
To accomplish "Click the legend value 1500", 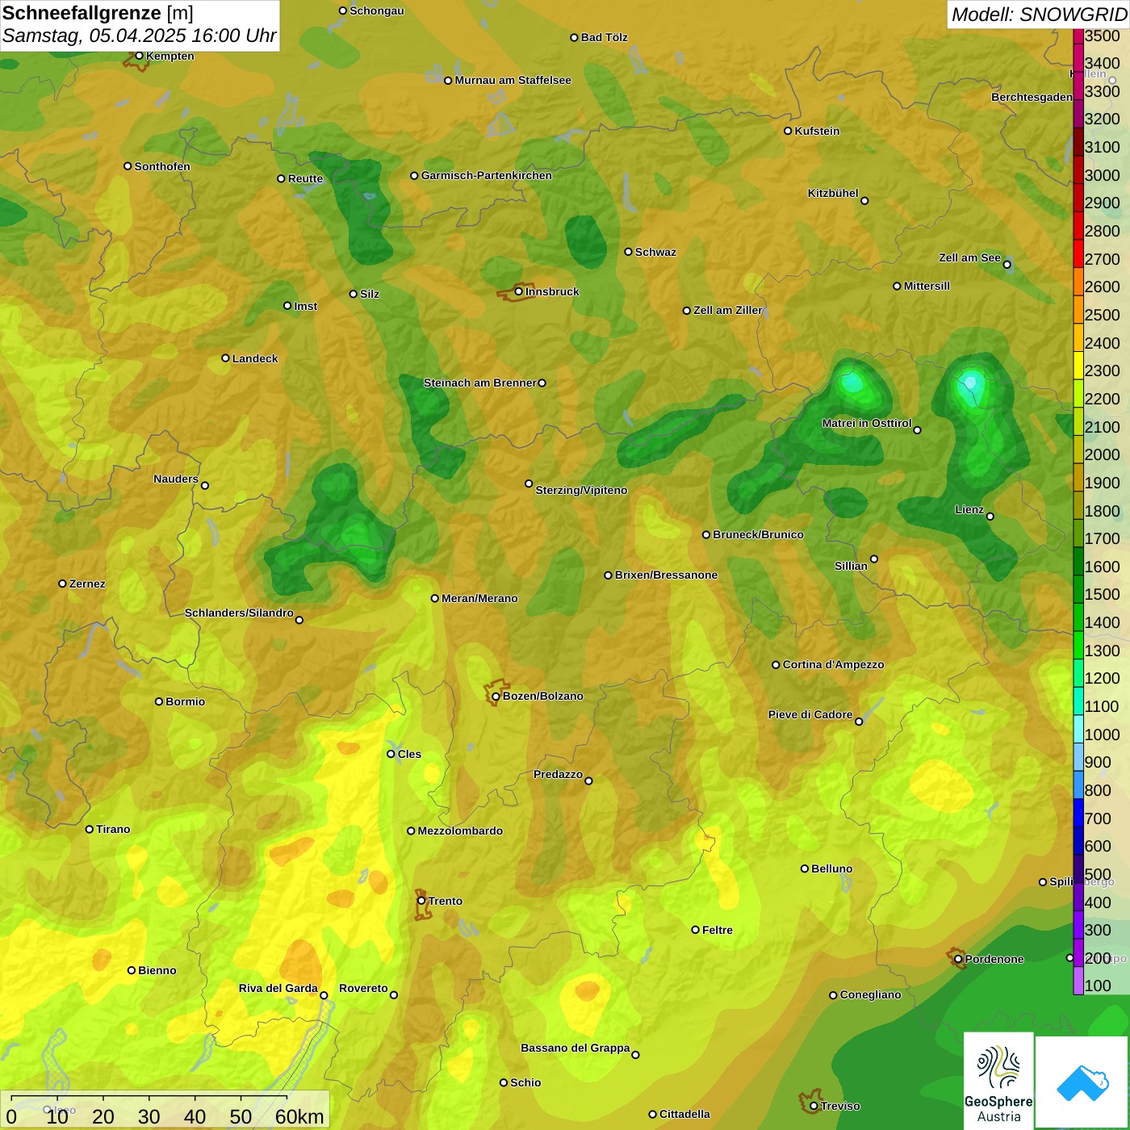I will tap(1102, 595).
